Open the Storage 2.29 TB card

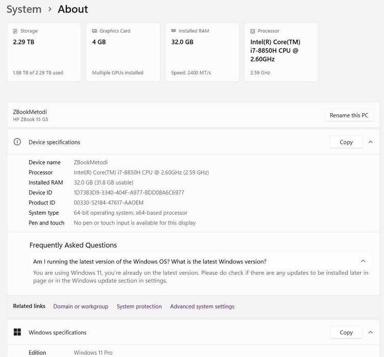pyautogui.click(x=44, y=52)
